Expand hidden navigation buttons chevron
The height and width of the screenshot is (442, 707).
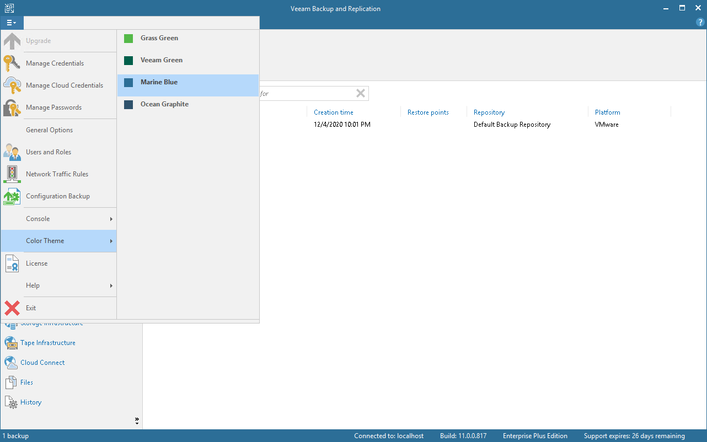(x=137, y=421)
